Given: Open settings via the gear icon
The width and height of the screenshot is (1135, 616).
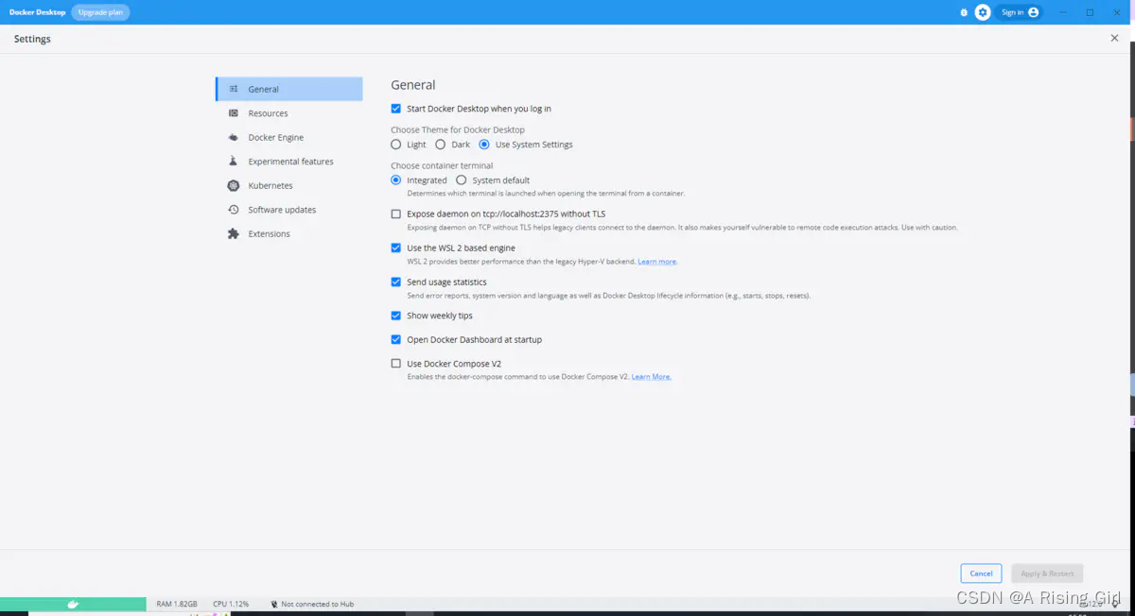Looking at the screenshot, I should click(x=983, y=12).
